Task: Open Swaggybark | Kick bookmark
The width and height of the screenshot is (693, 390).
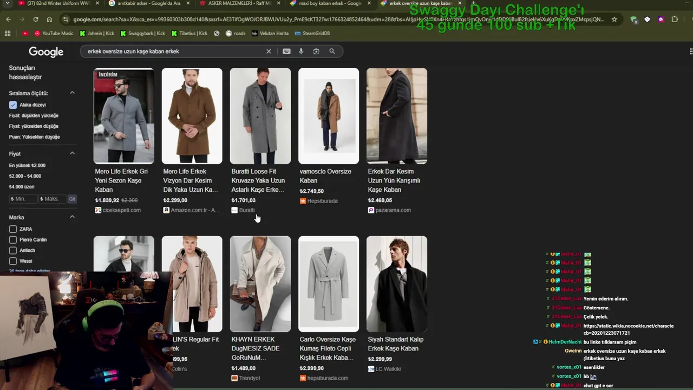Action: [x=142, y=33]
